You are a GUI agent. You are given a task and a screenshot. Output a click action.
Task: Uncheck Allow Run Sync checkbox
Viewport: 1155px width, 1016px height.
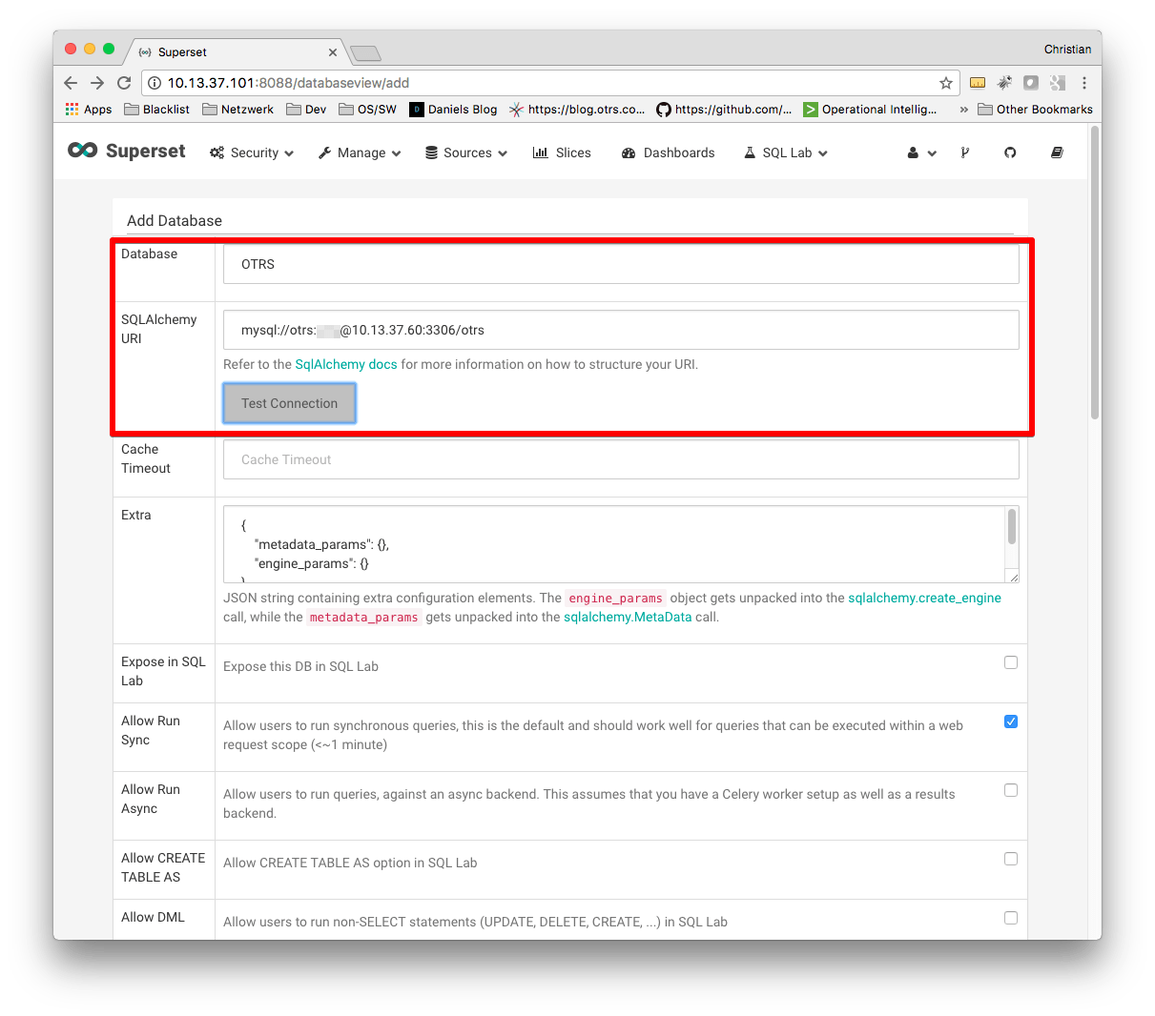(x=1011, y=721)
